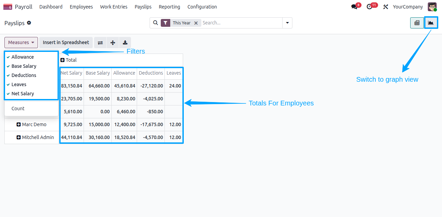Sort by the Deductions column header
The image size is (442, 217).
coord(151,73)
